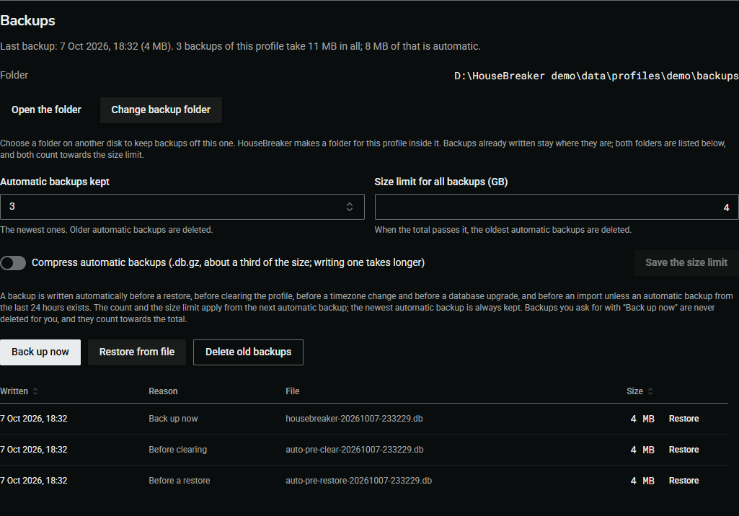This screenshot has width=739, height=516.
Task: Click the 'Size limit for all backups (GB)' label
Action: tap(441, 182)
